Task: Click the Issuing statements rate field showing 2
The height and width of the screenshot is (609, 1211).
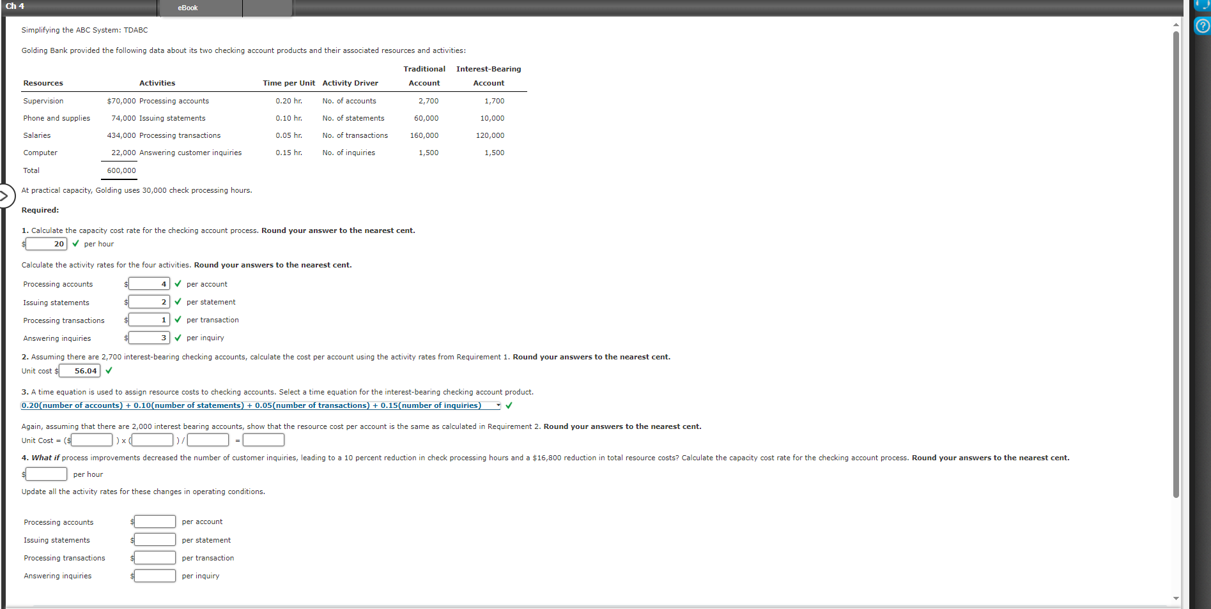Action: coord(149,301)
